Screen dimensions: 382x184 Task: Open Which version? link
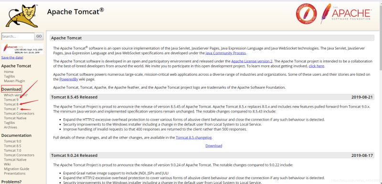point(16,95)
